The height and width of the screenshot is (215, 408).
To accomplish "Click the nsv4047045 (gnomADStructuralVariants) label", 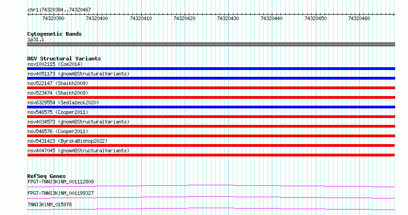I will (78, 150).
